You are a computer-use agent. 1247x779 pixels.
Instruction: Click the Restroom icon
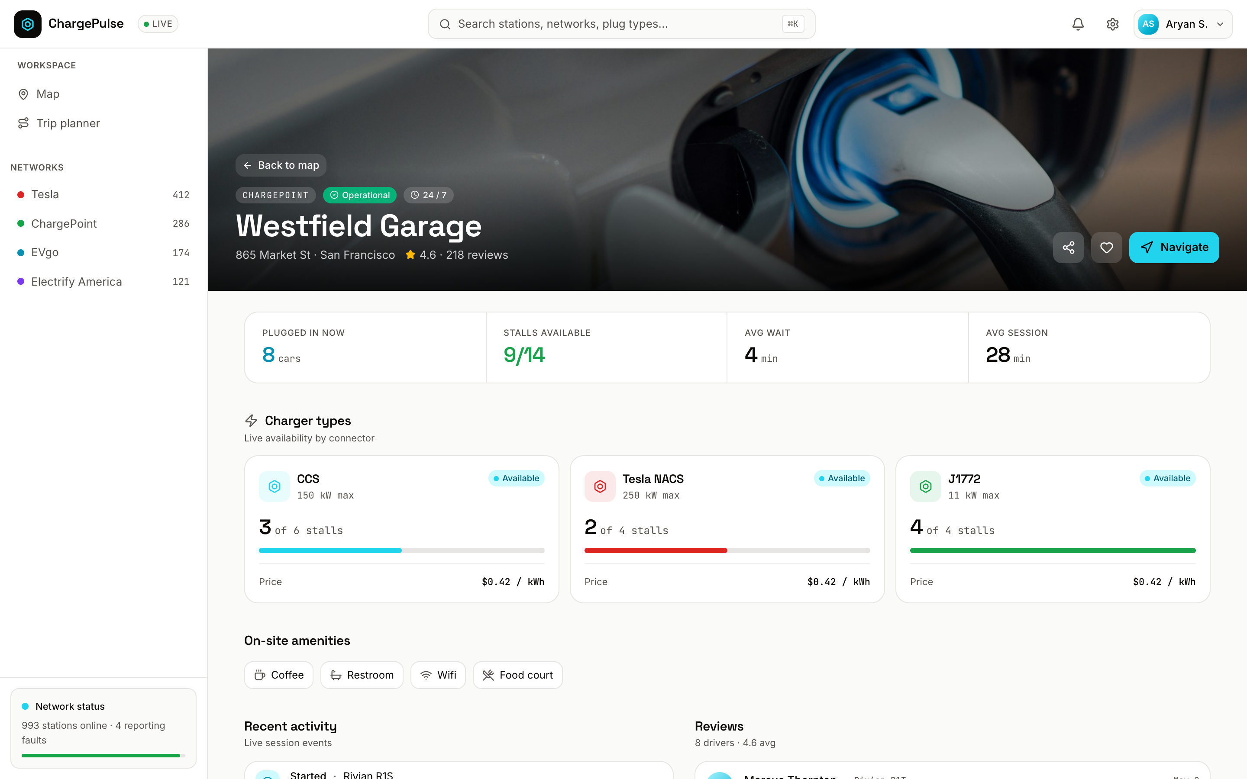click(x=336, y=675)
